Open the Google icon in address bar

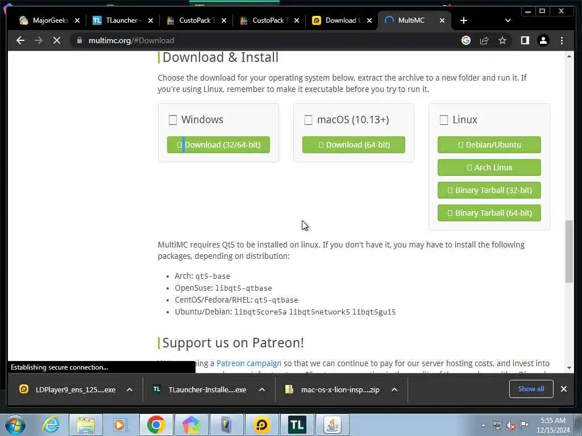466,40
